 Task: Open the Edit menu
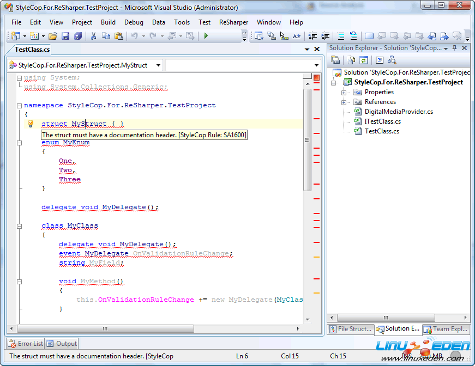(35, 22)
